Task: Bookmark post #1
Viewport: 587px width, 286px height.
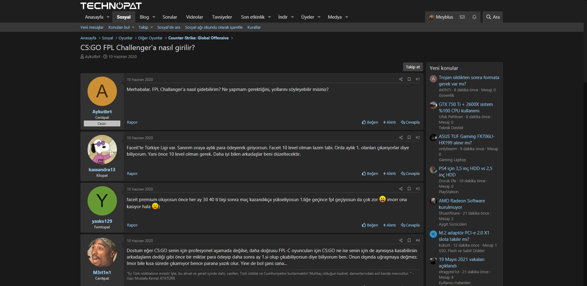Action: point(409,79)
